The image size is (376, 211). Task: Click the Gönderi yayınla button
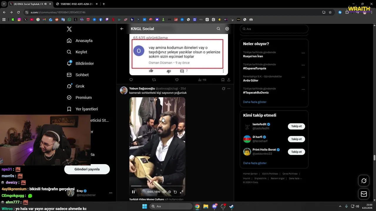(87, 169)
